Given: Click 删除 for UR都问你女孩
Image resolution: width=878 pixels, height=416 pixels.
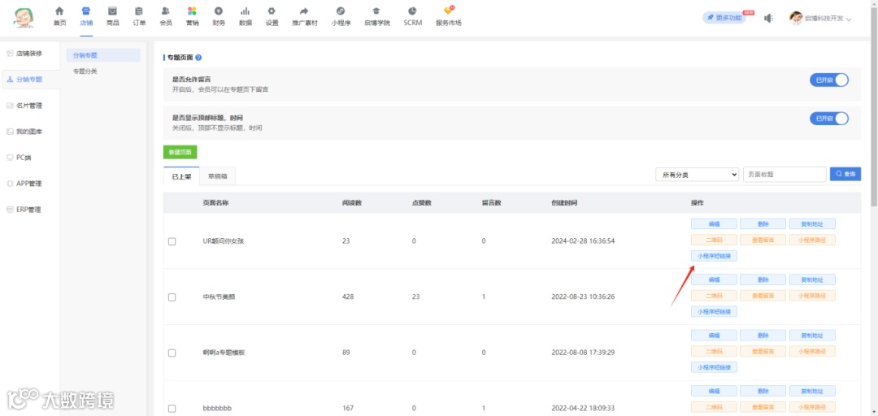Looking at the screenshot, I should 763,224.
